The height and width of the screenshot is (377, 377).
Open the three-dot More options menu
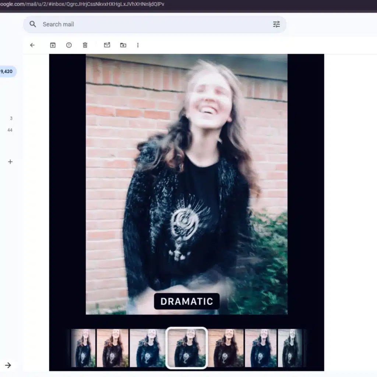pos(138,45)
